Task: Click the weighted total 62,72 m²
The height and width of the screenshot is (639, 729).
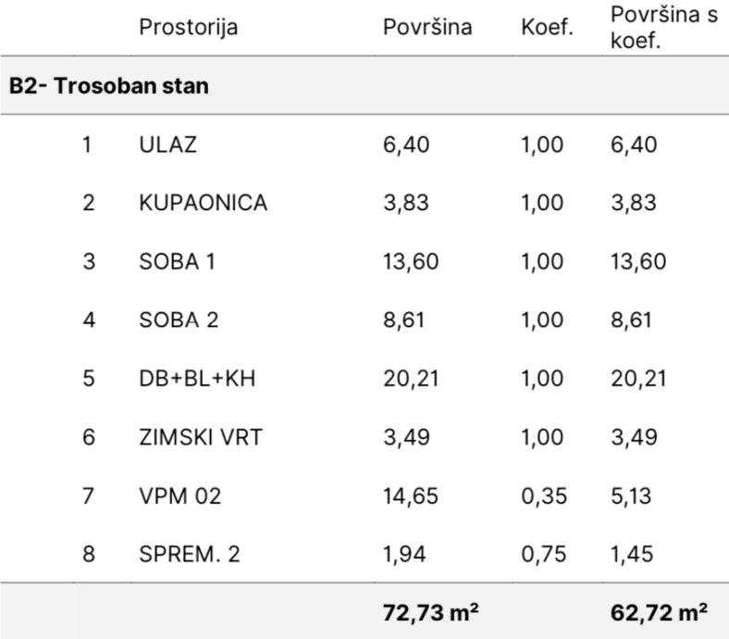Action: click(659, 611)
